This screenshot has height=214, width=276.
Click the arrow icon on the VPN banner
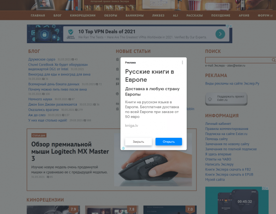[x=220, y=34]
